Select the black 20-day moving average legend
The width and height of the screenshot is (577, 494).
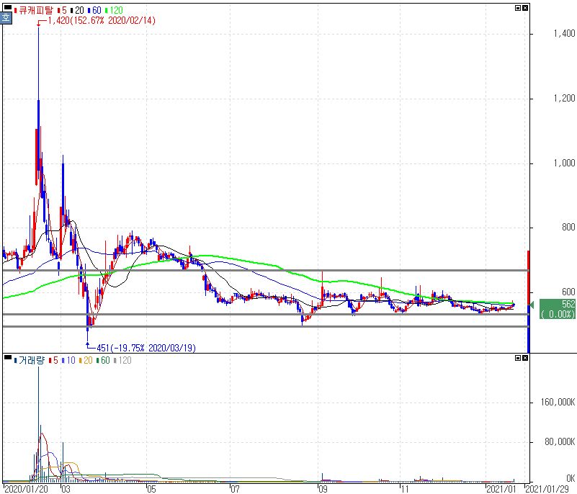click(x=77, y=10)
